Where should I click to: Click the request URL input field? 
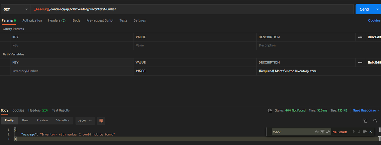192,9
